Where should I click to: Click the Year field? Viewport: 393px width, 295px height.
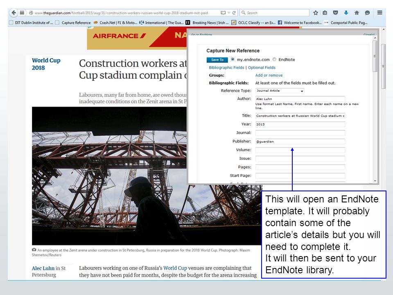coord(300,124)
